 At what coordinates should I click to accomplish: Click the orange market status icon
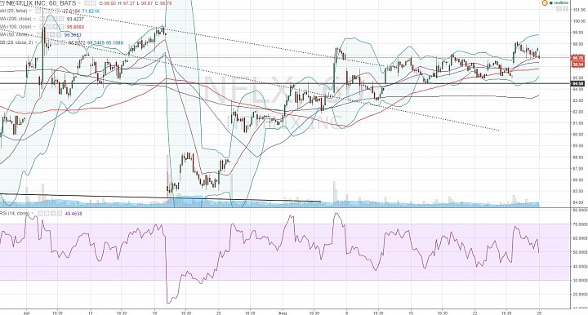click(545, 2)
